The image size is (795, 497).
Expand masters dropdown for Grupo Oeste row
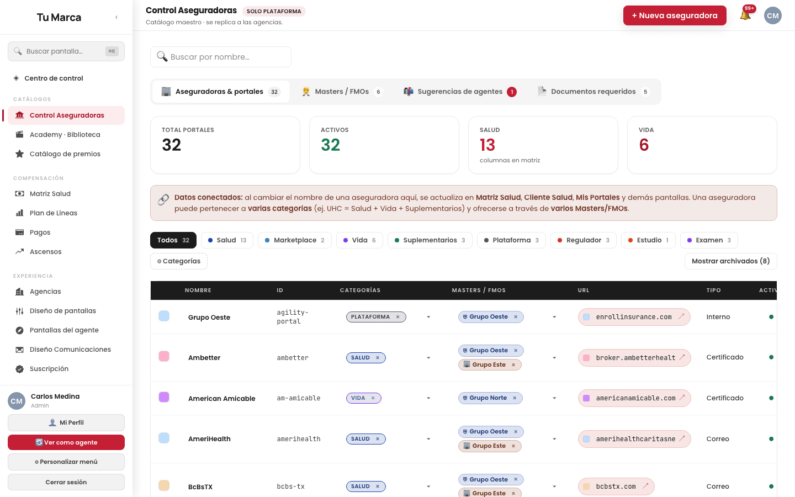[554, 317]
